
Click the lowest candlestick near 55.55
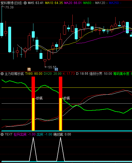[x=45, y=60]
